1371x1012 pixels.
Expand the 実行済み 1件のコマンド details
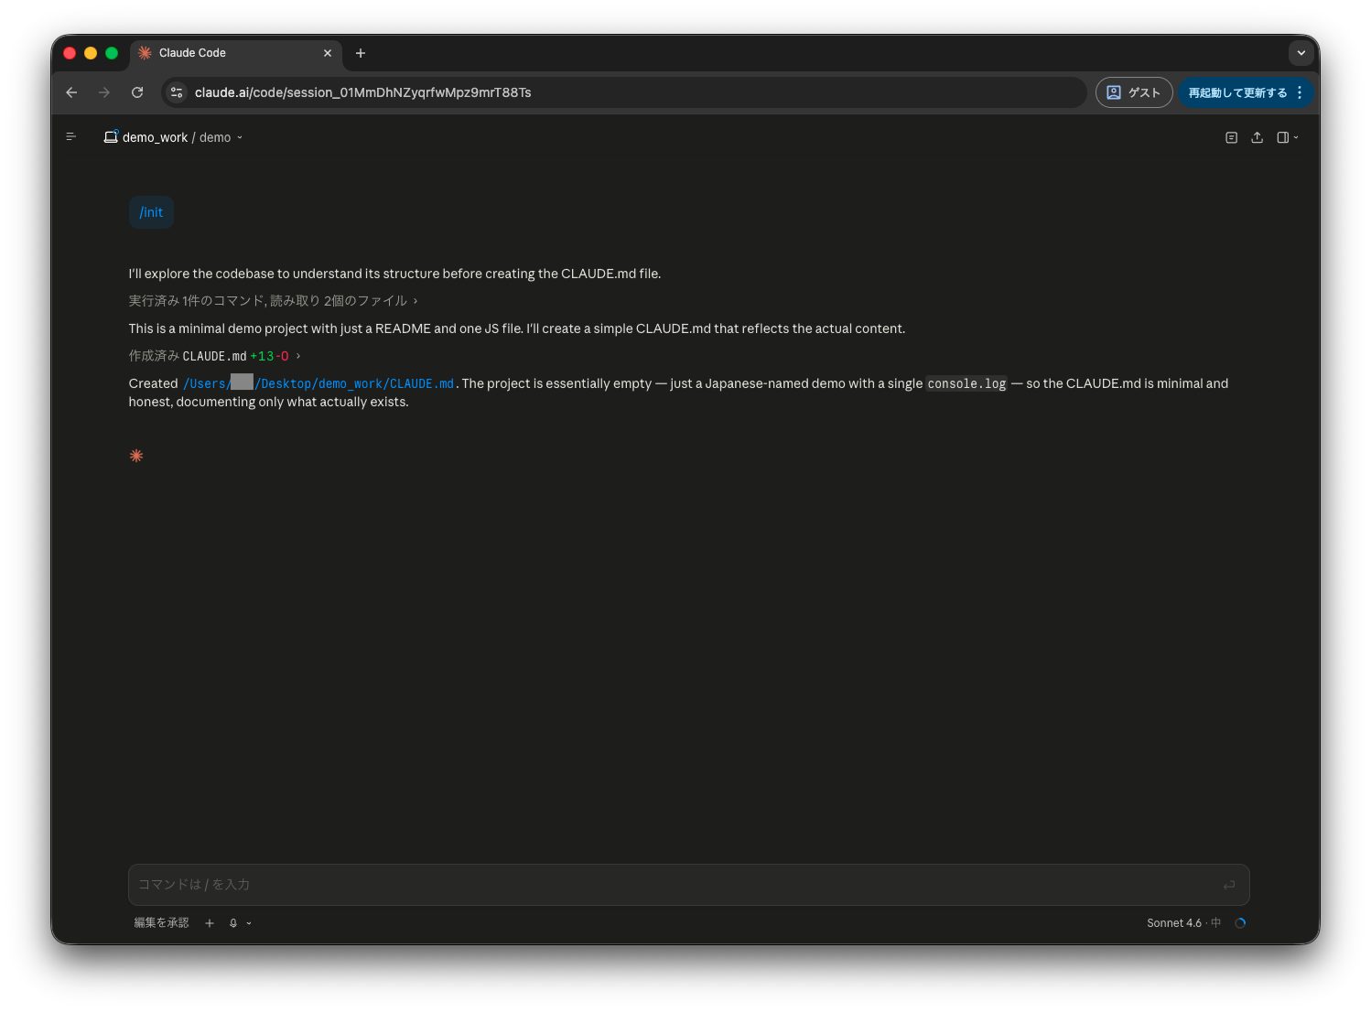[x=273, y=301]
